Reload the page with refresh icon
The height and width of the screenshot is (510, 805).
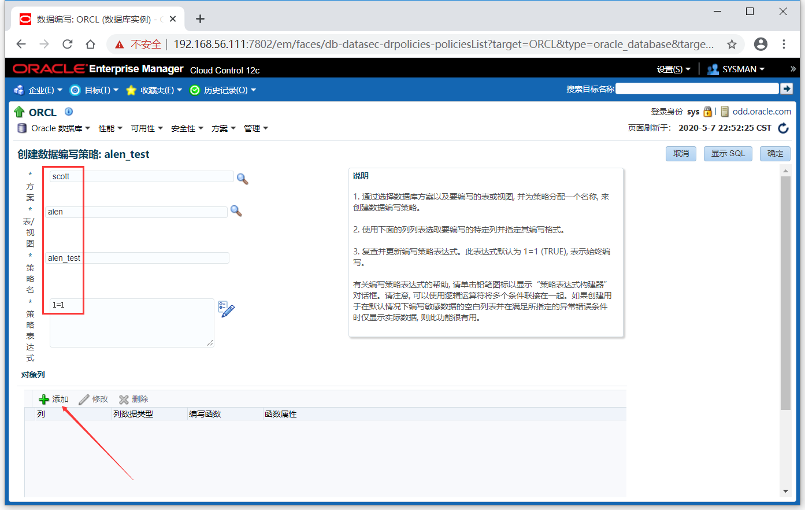click(68, 44)
